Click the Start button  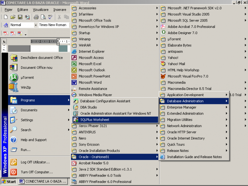pos(9,182)
